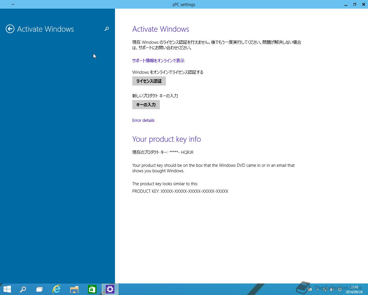The width and height of the screenshot is (368, 295).
Task: Open the Windows Store taskbar icon
Action: click(x=92, y=289)
